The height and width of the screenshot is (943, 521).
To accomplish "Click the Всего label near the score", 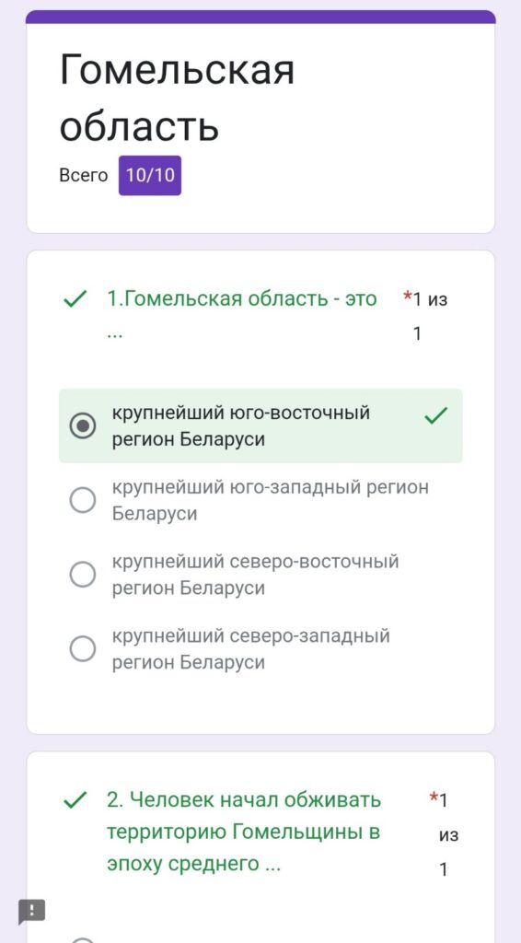I will tap(84, 176).
